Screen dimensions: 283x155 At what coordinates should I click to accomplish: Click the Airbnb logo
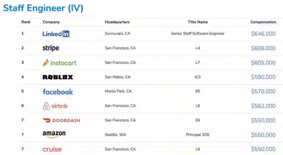coord(55,106)
